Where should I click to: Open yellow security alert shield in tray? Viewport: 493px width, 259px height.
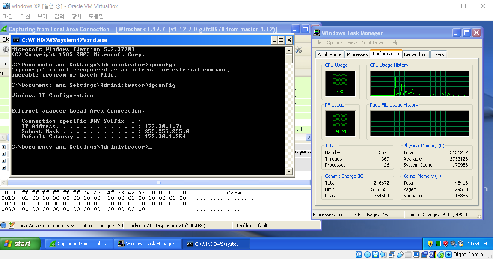coord(430,244)
